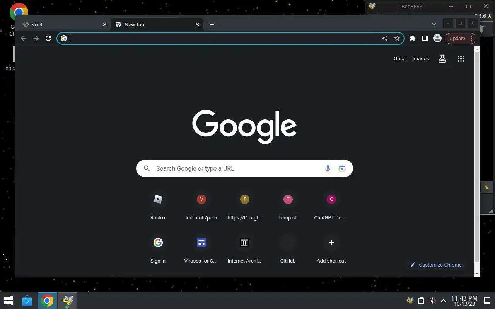Click the Update button in Chrome
Viewport: 495px width, 309px height.
point(460,38)
